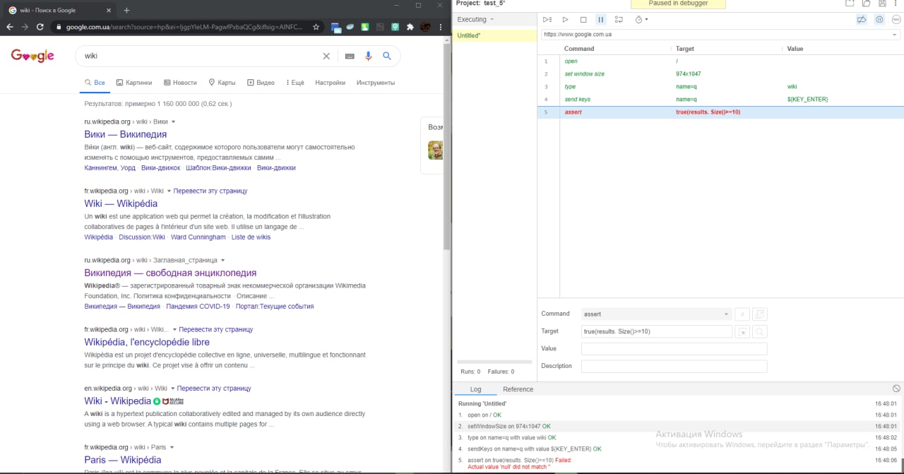This screenshot has height=474, width=904.
Task: Start Google voice search microphone
Action: pyautogui.click(x=368, y=56)
